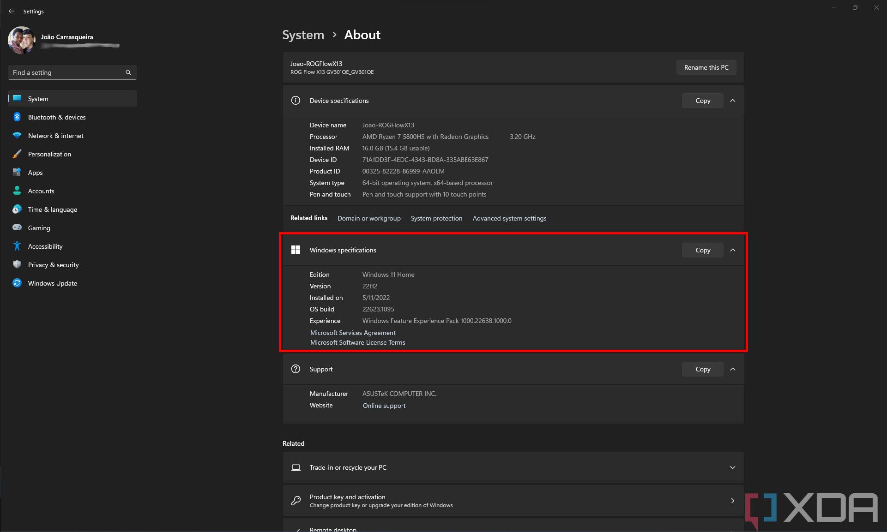Viewport: 887px width, 532px height.
Task: Select the Accessibility figure icon
Action: (17, 246)
